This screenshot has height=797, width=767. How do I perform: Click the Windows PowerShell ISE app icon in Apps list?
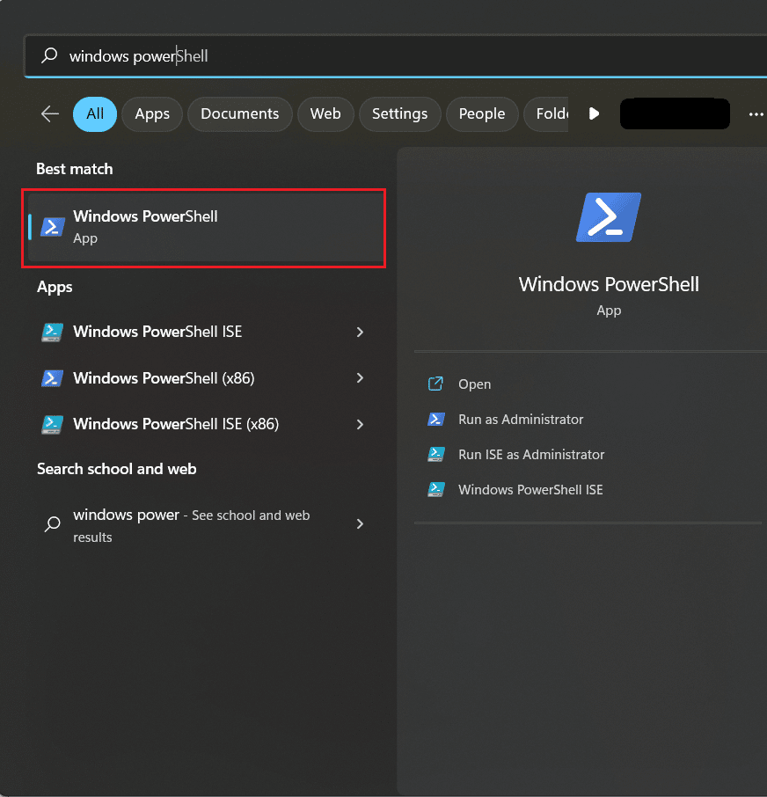pyautogui.click(x=53, y=332)
